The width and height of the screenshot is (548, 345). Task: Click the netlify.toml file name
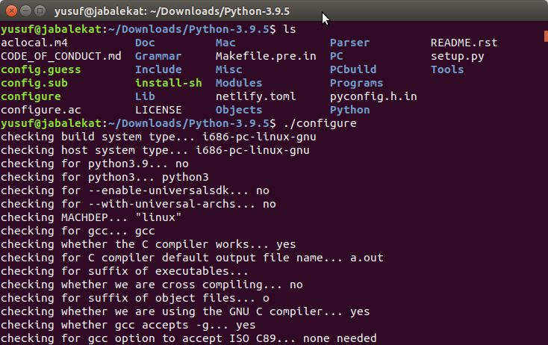[256, 96]
